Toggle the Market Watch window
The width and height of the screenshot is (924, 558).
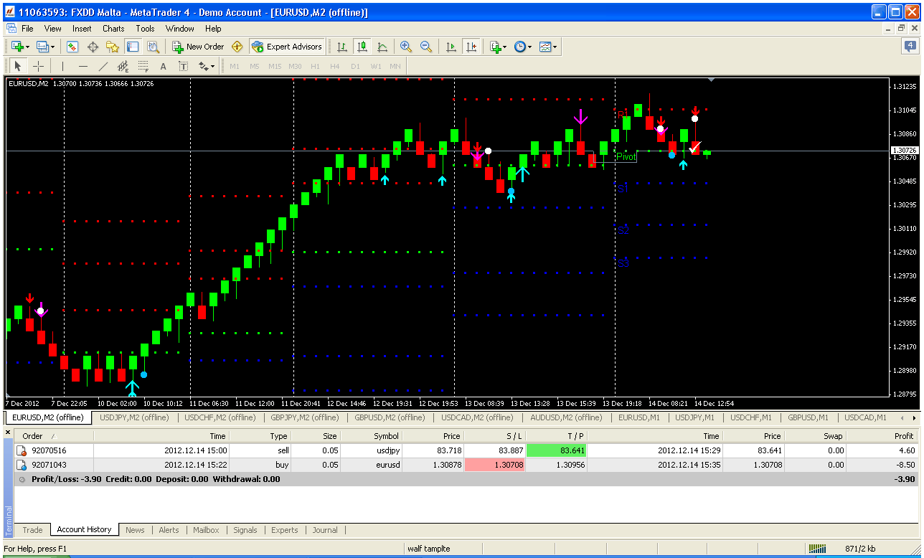click(72, 47)
